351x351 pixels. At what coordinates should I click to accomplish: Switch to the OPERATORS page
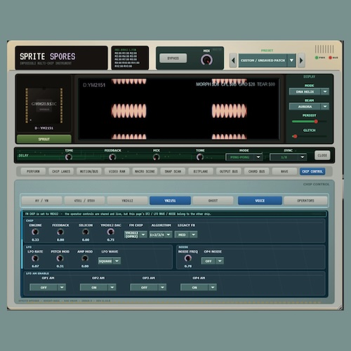coord(305,201)
